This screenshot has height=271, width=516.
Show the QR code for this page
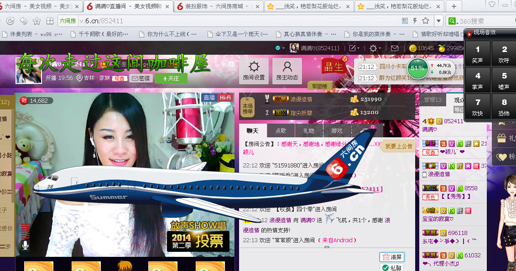(405, 21)
